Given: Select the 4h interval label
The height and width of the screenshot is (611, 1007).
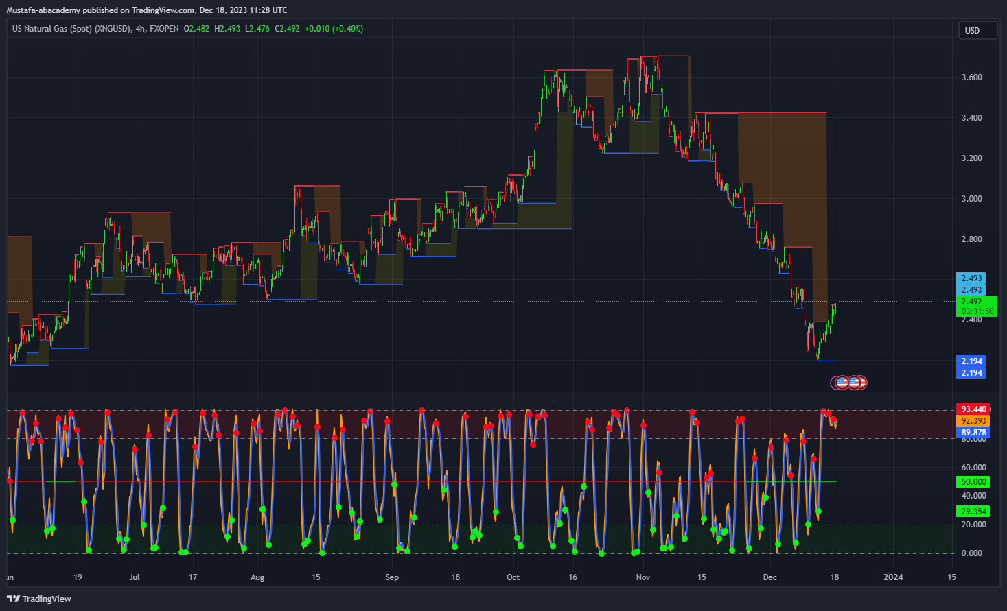Looking at the screenshot, I should [x=140, y=29].
